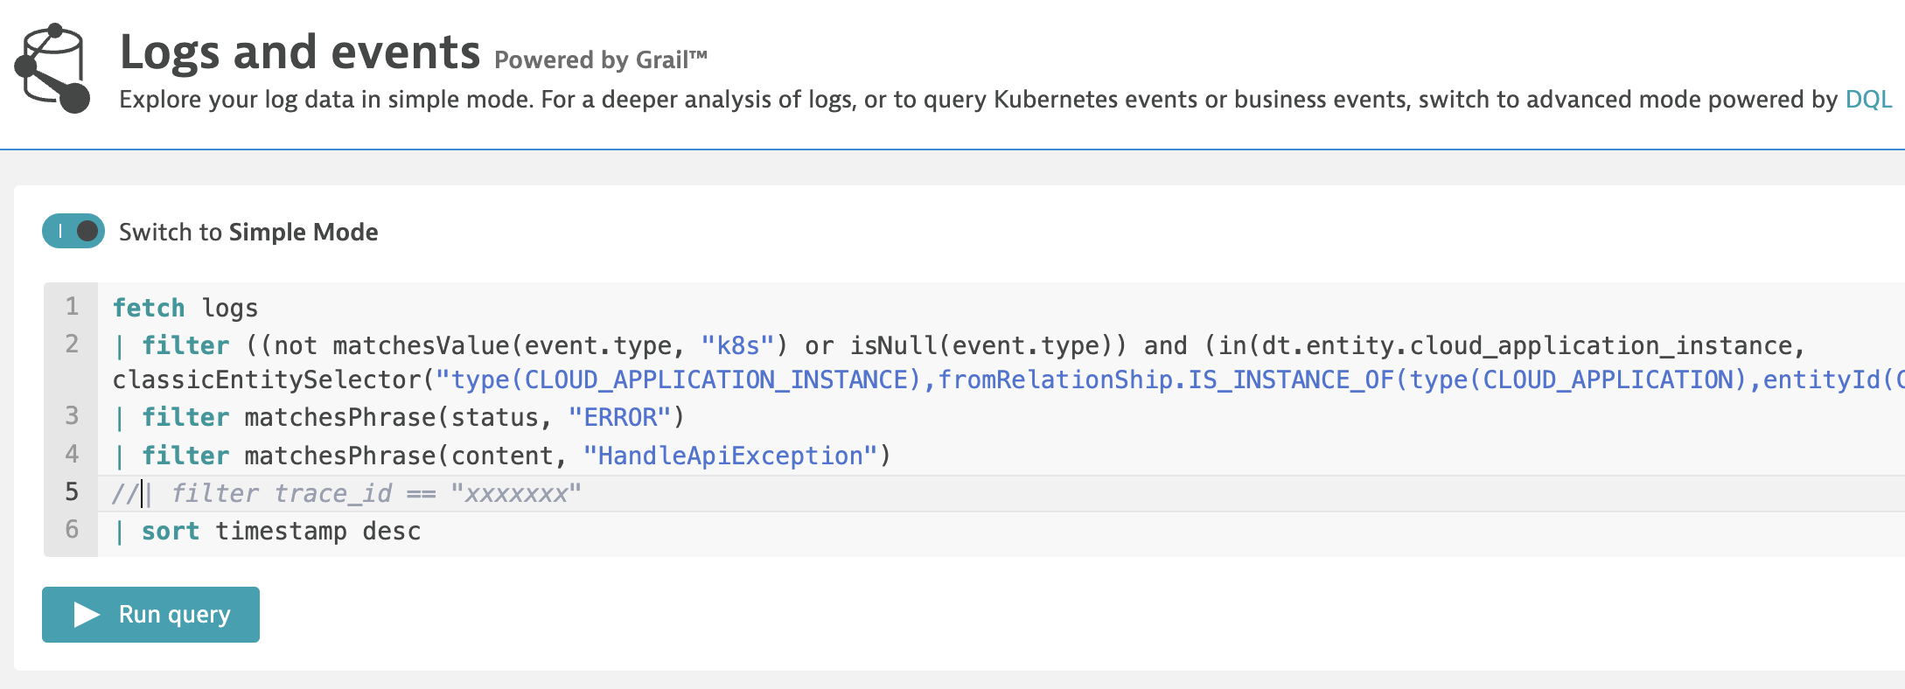Click line number 1 in the editor gutter

click(x=72, y=307)
